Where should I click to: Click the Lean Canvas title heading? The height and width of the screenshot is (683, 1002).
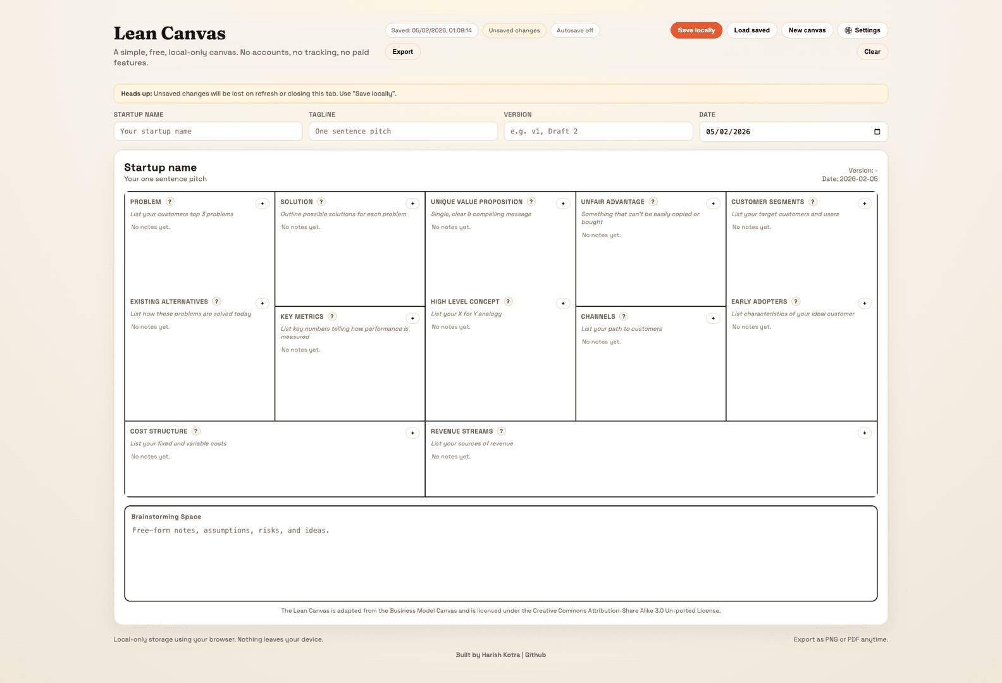[x=170, y=34]
